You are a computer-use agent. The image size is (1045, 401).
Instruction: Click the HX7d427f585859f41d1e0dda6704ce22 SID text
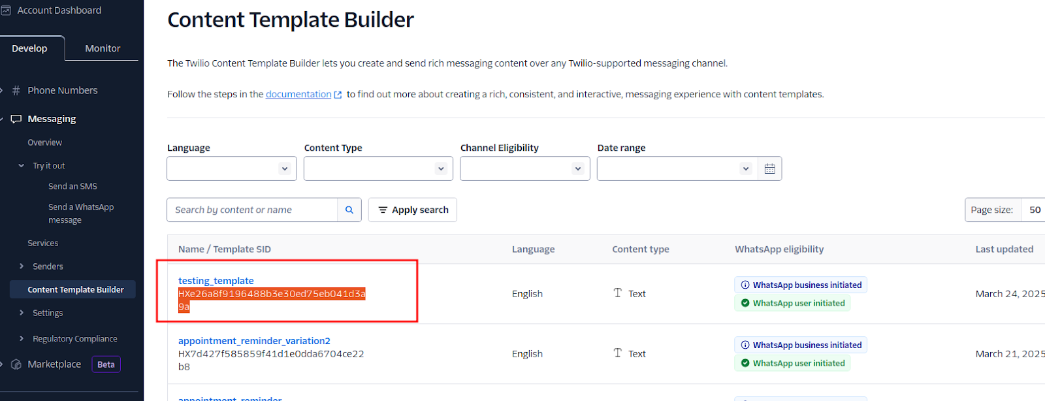271,354
